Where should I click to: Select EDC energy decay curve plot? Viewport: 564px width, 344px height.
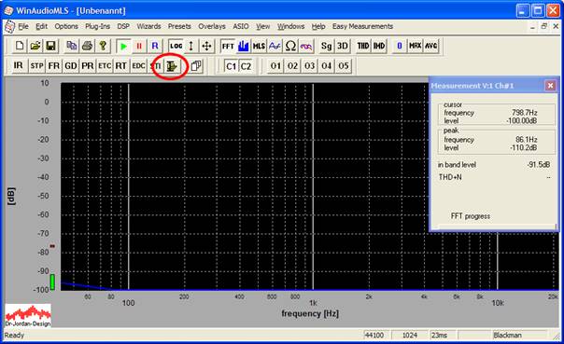point(138,65)
